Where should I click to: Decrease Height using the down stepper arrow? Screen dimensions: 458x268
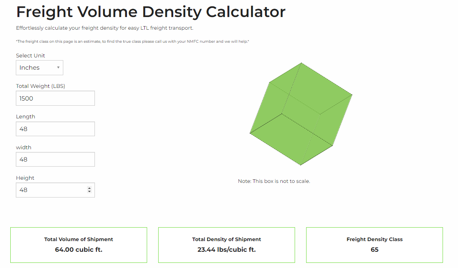pos(89,192)
